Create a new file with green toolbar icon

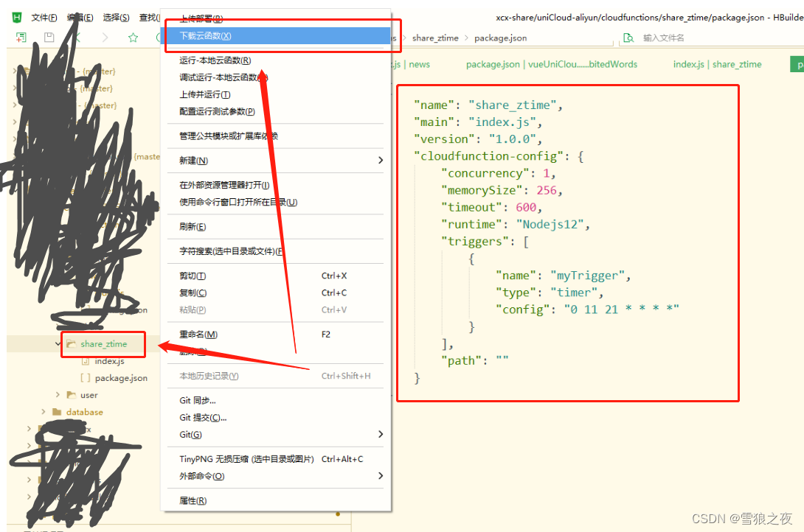pyautogui.click(x=21, y=37)
